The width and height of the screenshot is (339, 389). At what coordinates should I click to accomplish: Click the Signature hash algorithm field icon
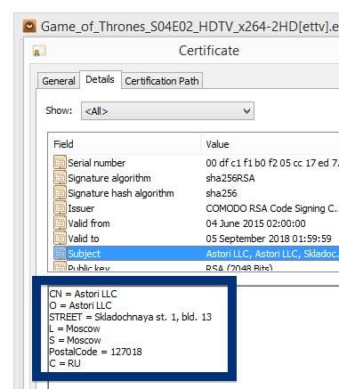pos(60,193)
